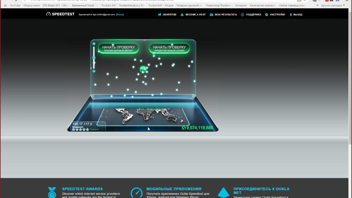Click the map zoom-out minus icon

pyautogui.click(x=94, y=71)
